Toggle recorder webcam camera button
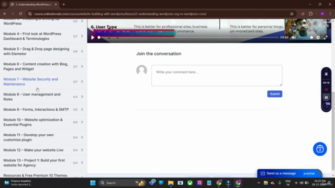 coord(326,107)
